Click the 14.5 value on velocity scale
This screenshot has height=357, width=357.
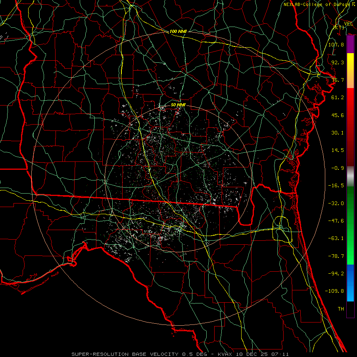click(x=338, y=150)
